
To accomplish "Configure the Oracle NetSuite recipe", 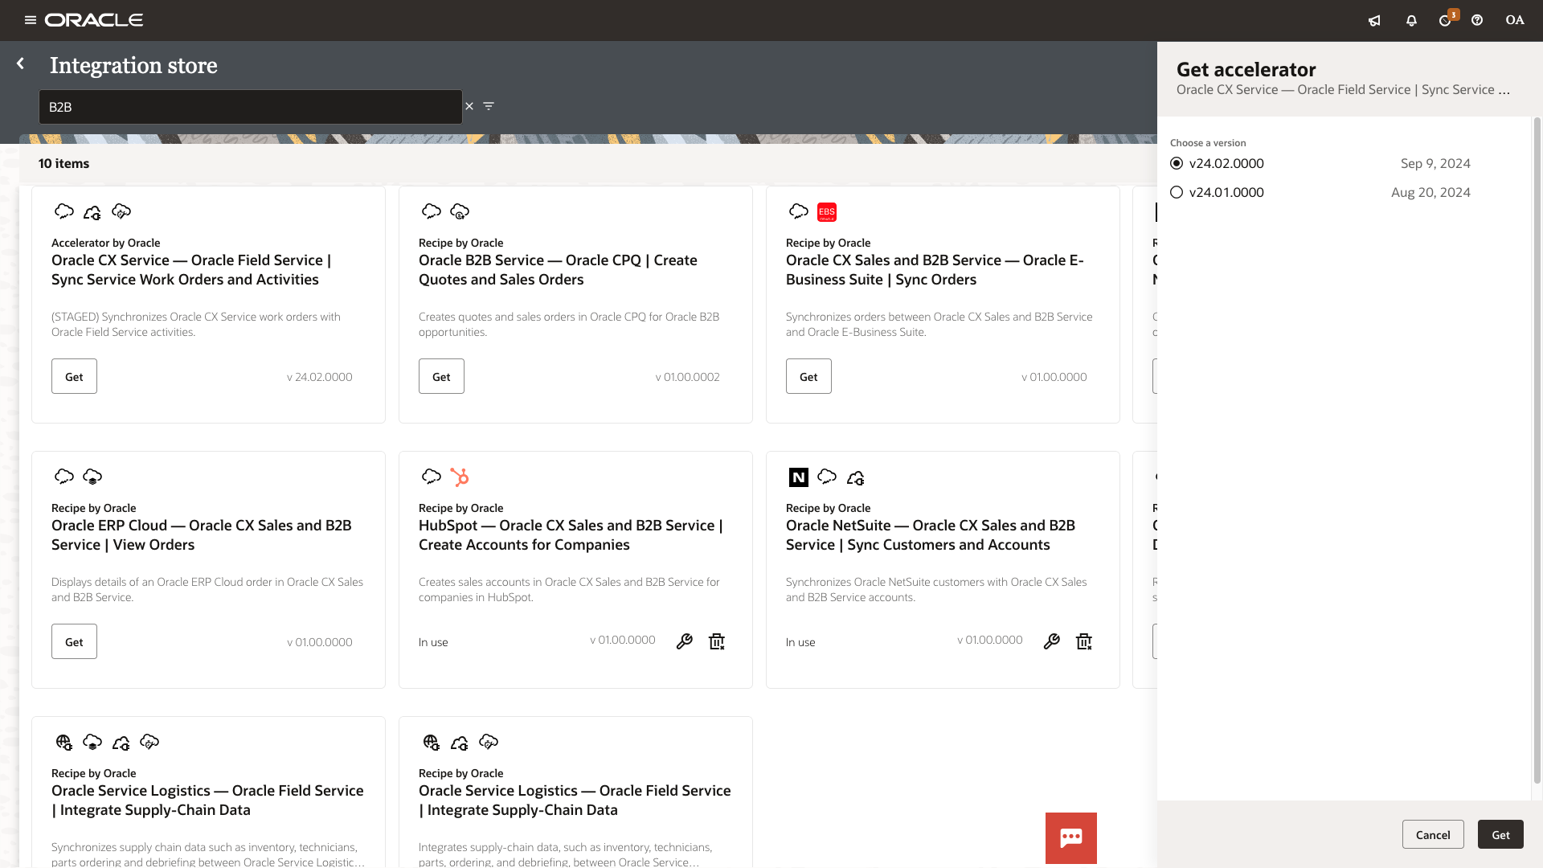I will [1052, 641].
